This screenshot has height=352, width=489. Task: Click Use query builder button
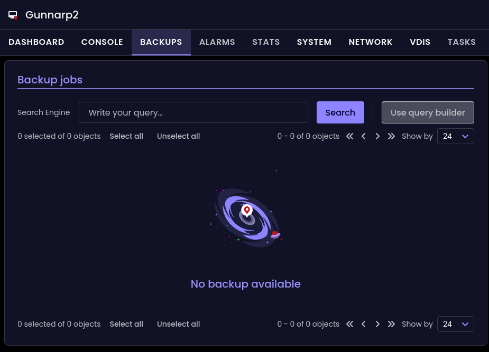[428, 112]
